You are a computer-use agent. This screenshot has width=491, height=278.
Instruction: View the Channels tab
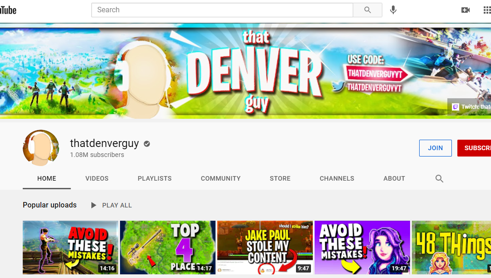click(337, 179)
